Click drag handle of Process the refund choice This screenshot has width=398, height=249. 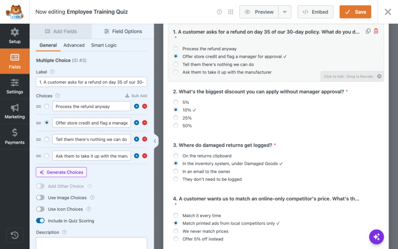pyautogui.click(x=38, y=107)
